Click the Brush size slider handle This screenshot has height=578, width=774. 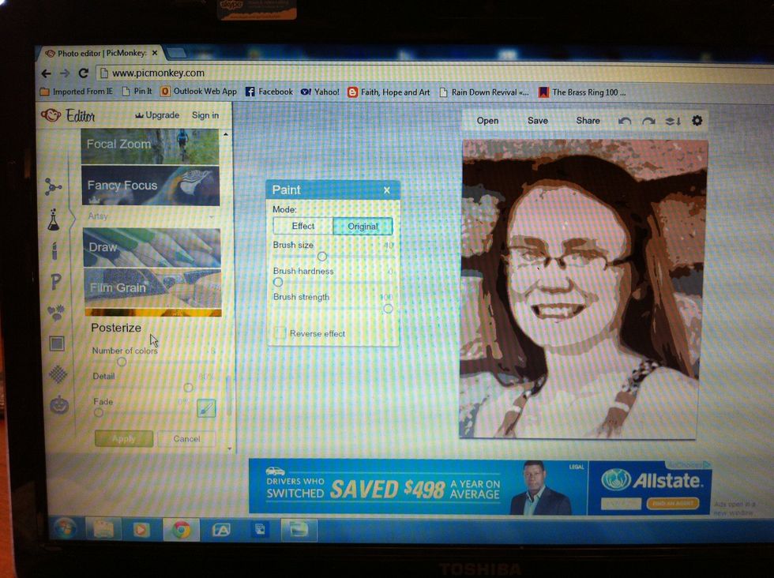point(322,256)
